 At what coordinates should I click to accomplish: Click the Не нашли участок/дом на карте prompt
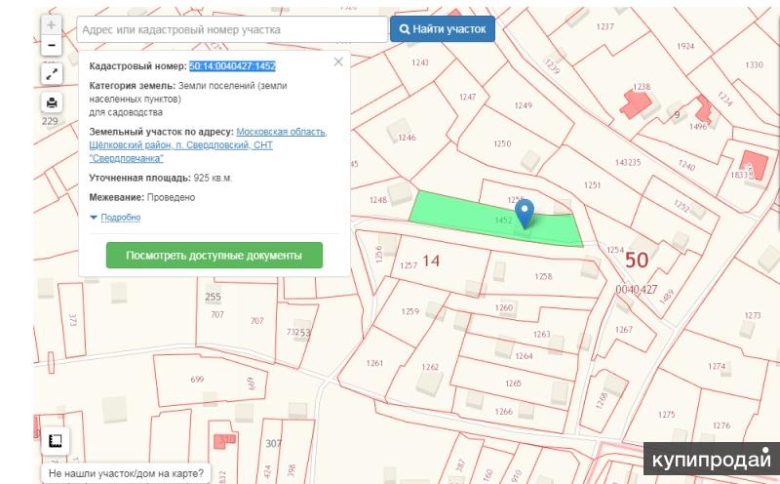(x=127, y=473)
